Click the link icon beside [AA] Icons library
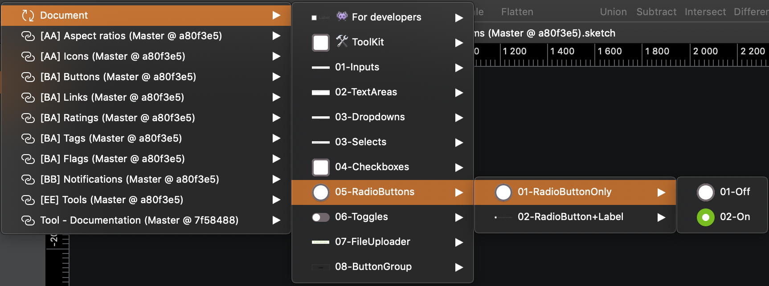This screenshot has height=286, width=769. tap(28, 57)
